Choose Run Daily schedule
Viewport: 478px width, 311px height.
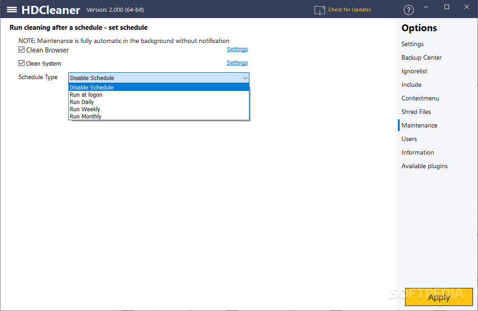(159, 102)
